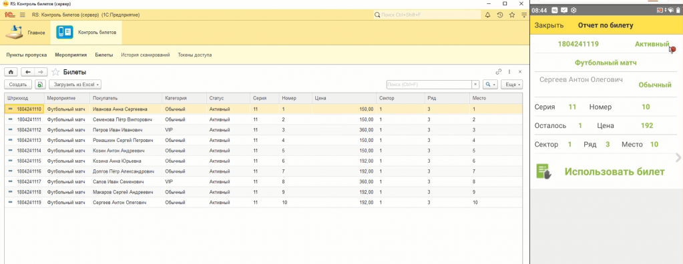The image size is (683, 264).
Task: Open Билеты in navigation bar
Action: click(104, 55)
